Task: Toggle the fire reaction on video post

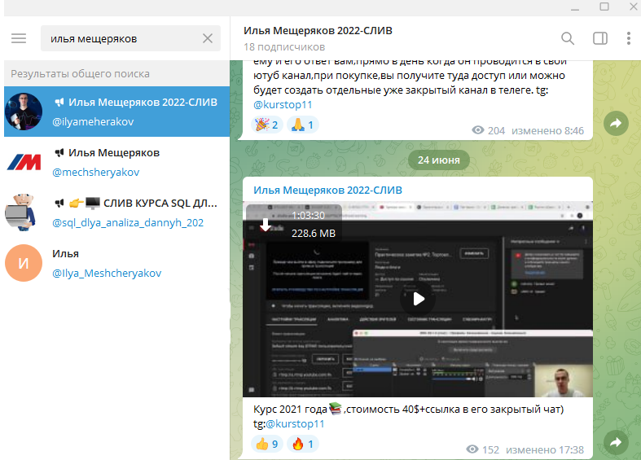Action: pos(301,444)
